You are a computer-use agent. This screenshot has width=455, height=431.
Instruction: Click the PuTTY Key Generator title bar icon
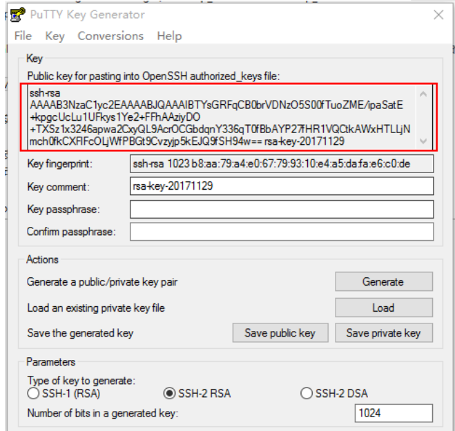pos(17,14)
